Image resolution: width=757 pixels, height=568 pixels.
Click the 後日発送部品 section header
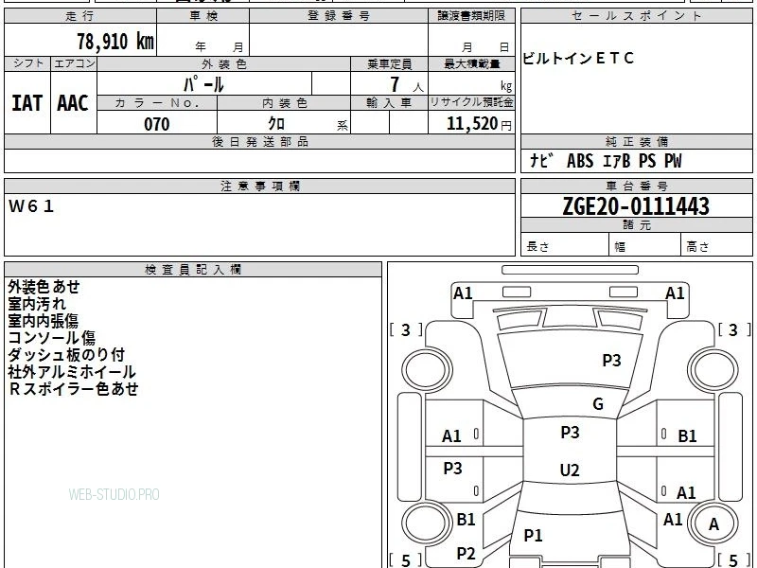pyautogui.click(x=259, y=141)
